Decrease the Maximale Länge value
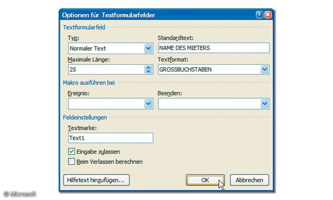This screenshot has height=200, width=333. click(149, 72)
